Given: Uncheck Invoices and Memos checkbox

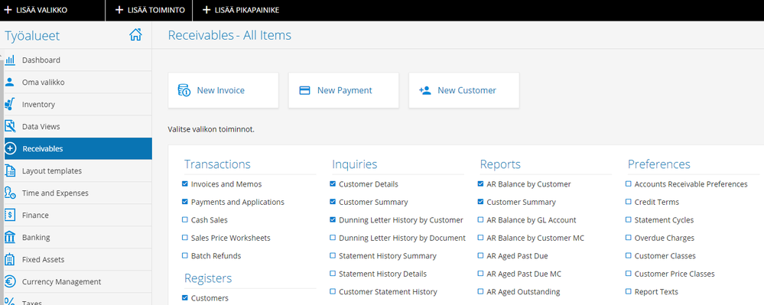Looking at the screenshot, I should click(184, 184).
